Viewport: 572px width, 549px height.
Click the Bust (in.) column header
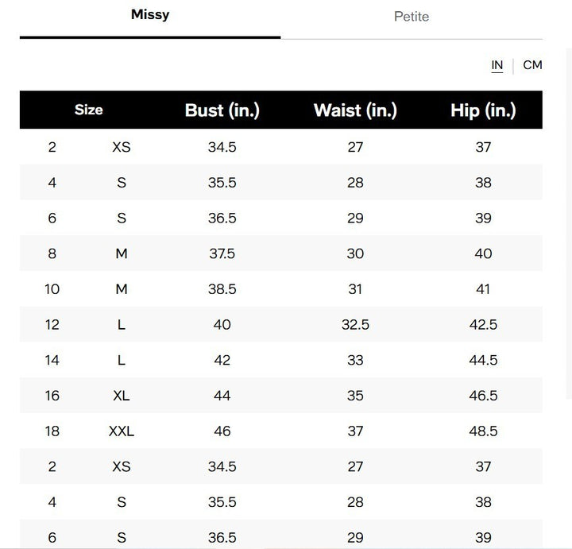coord(222,110)
